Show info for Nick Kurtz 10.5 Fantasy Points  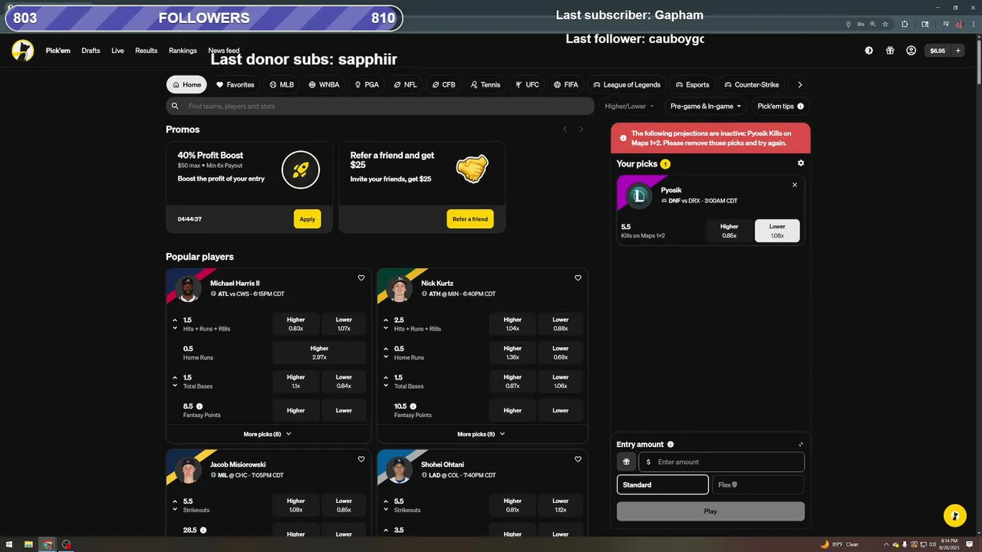(413, 406)
